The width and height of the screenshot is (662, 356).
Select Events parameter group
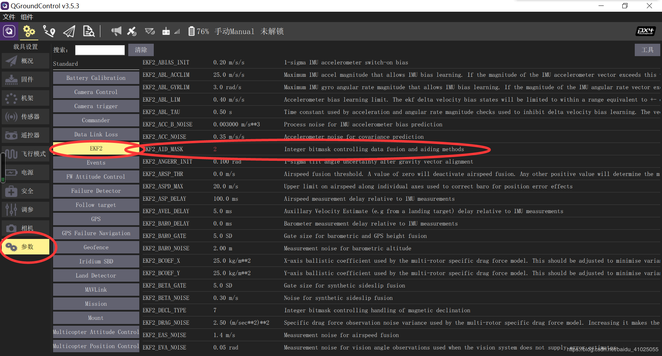96,163
